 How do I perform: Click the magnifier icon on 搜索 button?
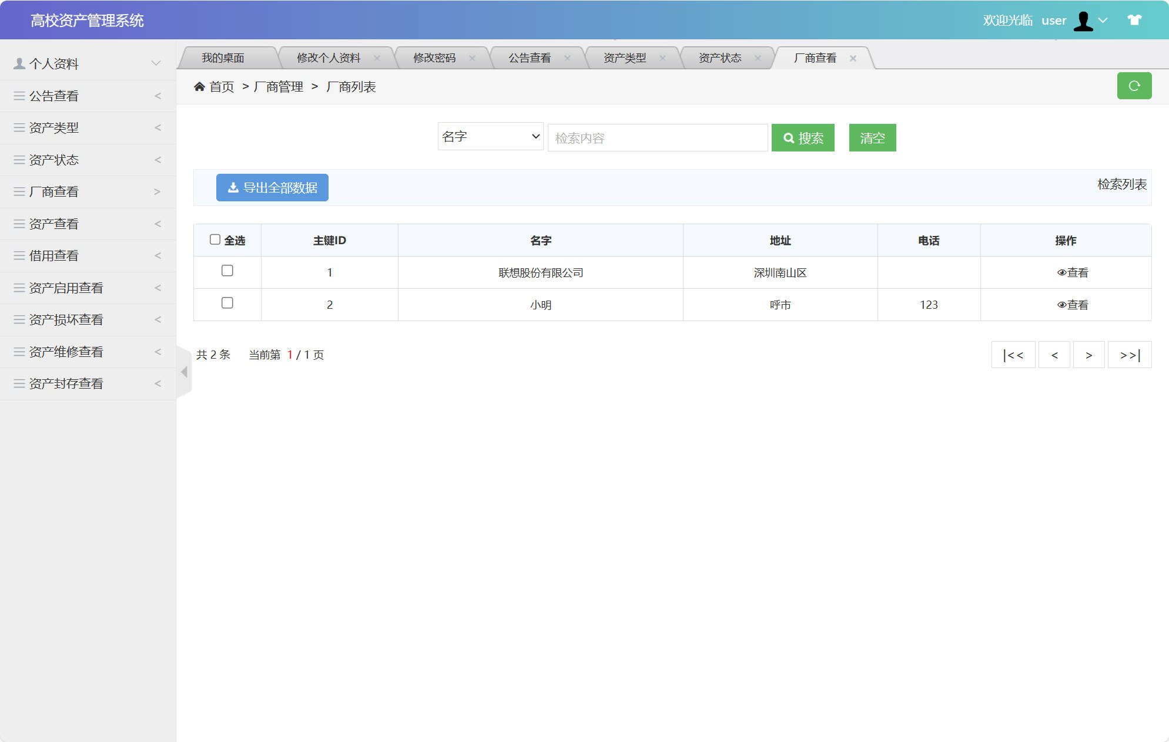789,137
